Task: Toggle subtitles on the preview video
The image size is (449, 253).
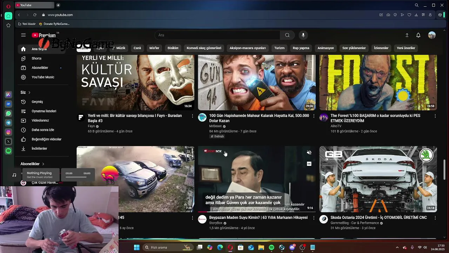Action: (x=309, y=164)
